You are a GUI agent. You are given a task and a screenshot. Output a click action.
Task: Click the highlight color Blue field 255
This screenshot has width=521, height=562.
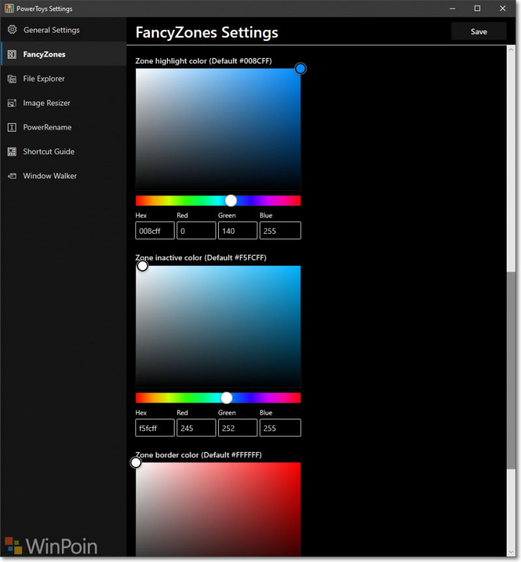click(280, 231)
